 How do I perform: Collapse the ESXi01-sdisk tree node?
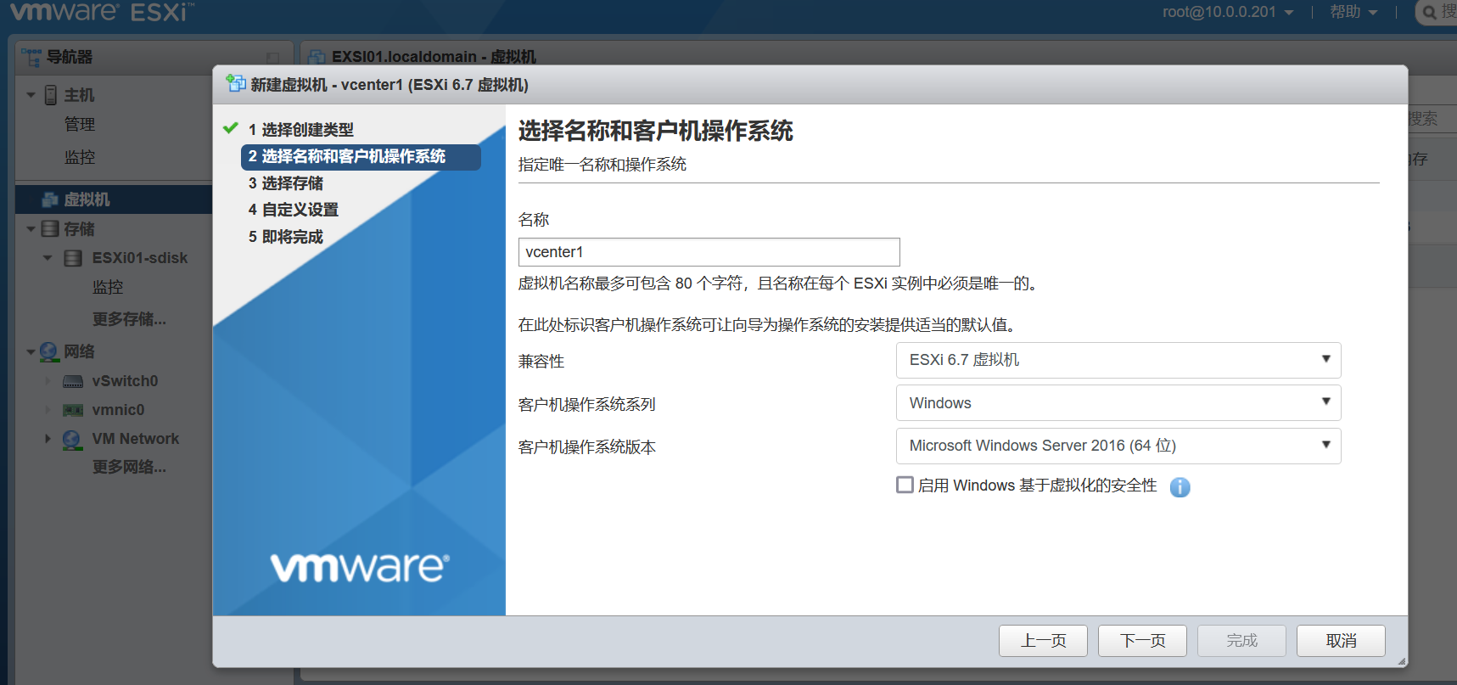coord(48,258)
